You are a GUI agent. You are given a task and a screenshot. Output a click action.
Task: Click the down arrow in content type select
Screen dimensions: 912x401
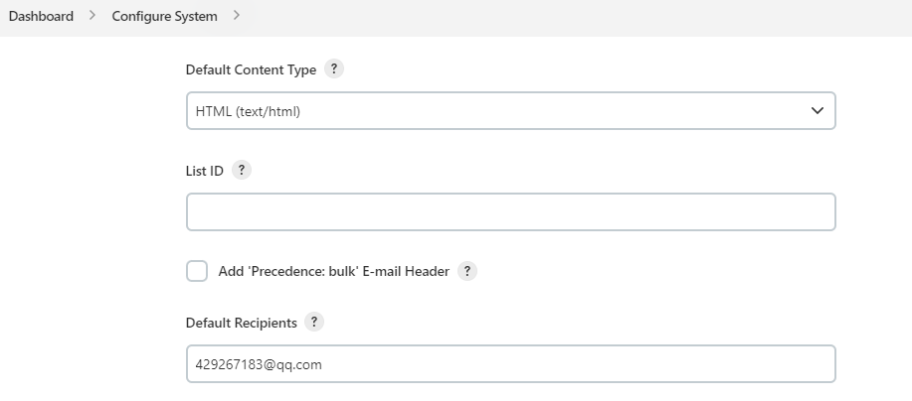click(x=818, y=111)
